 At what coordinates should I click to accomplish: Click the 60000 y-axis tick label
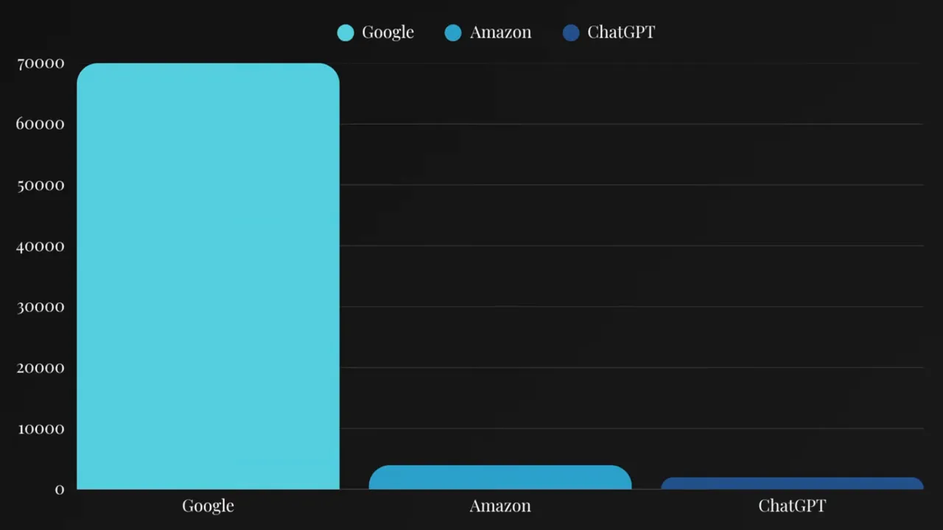pyautogui.click(x=41, y=124)
